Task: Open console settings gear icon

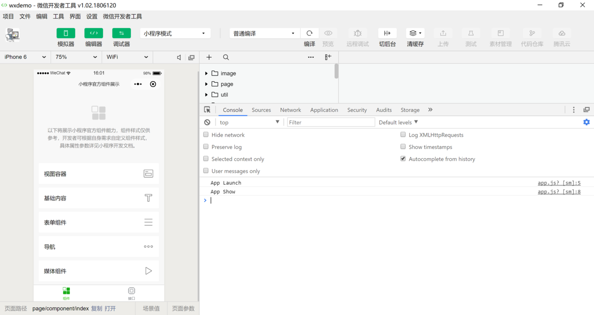Action: coord(586,122)
